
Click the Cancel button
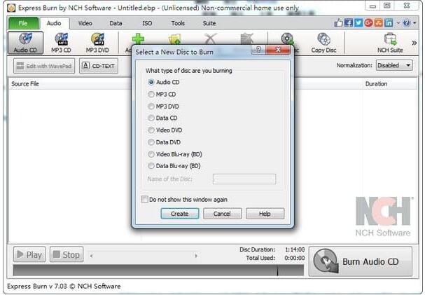222,214
